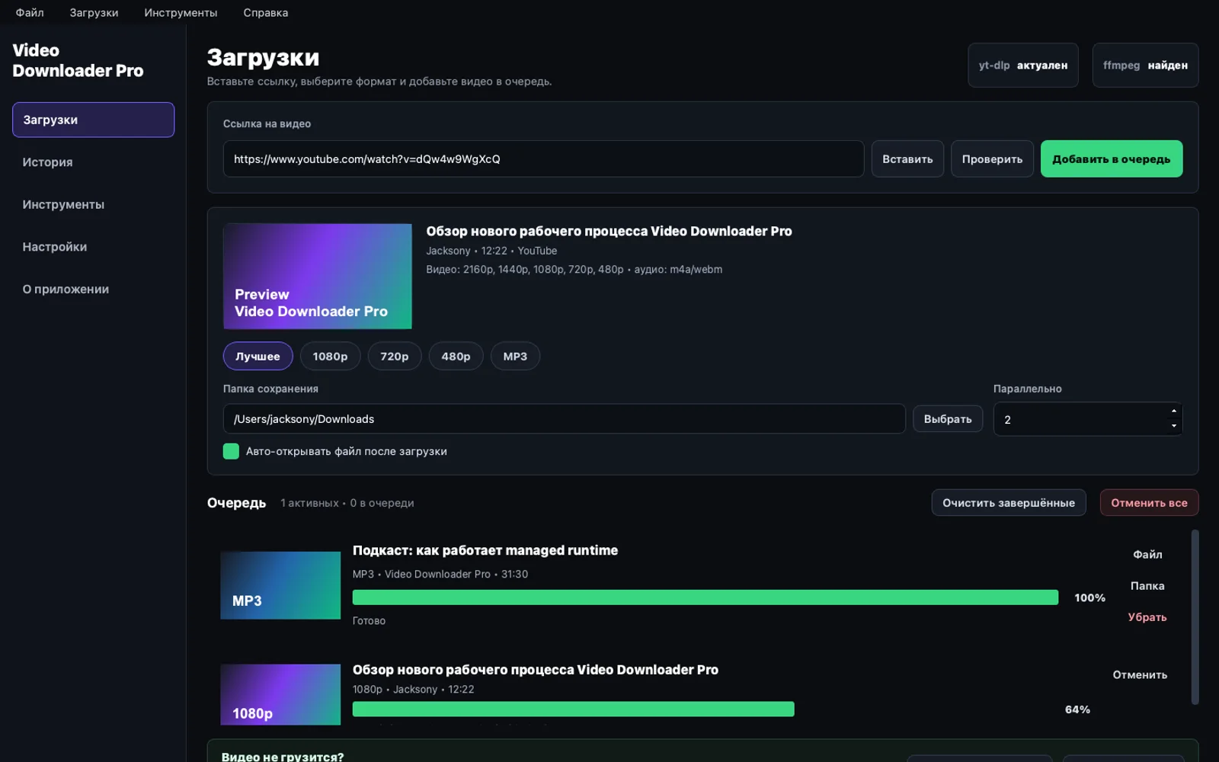Go to История in the sidebar
The image size is (1219, 762).
coord(93,162)
